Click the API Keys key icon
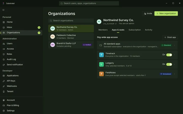 tap(4, 81)
